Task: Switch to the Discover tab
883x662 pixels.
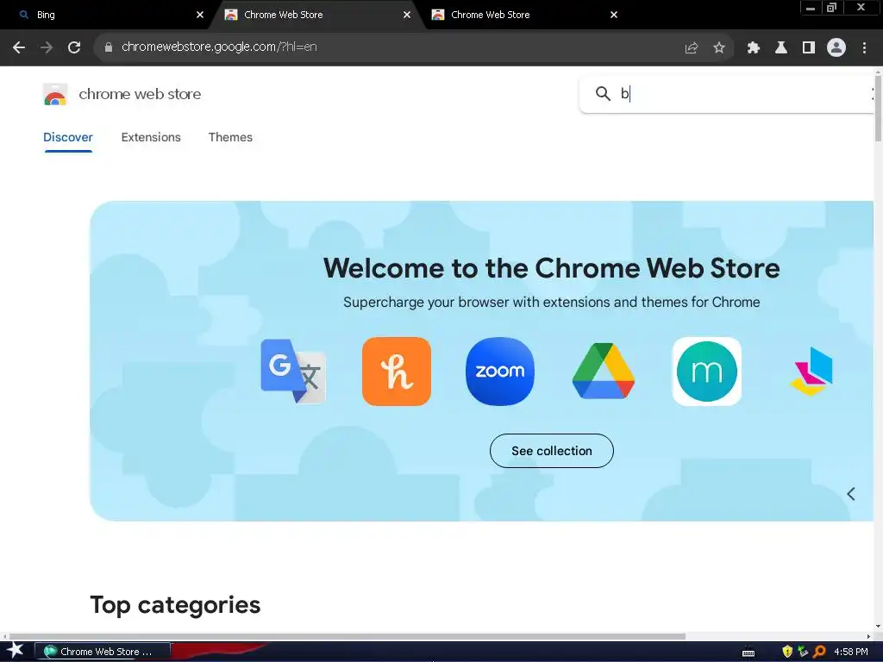Action: [x=67, y=137]
